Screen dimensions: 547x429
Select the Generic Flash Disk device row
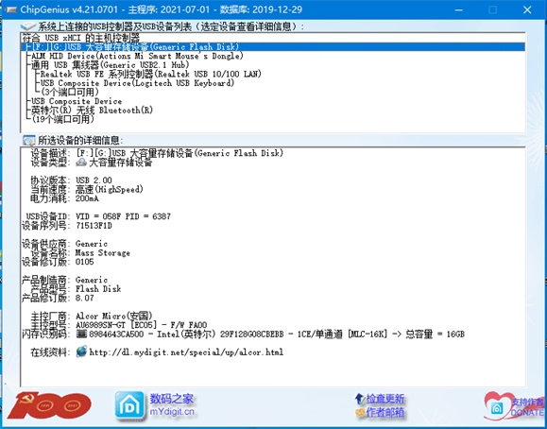(273, 47)
